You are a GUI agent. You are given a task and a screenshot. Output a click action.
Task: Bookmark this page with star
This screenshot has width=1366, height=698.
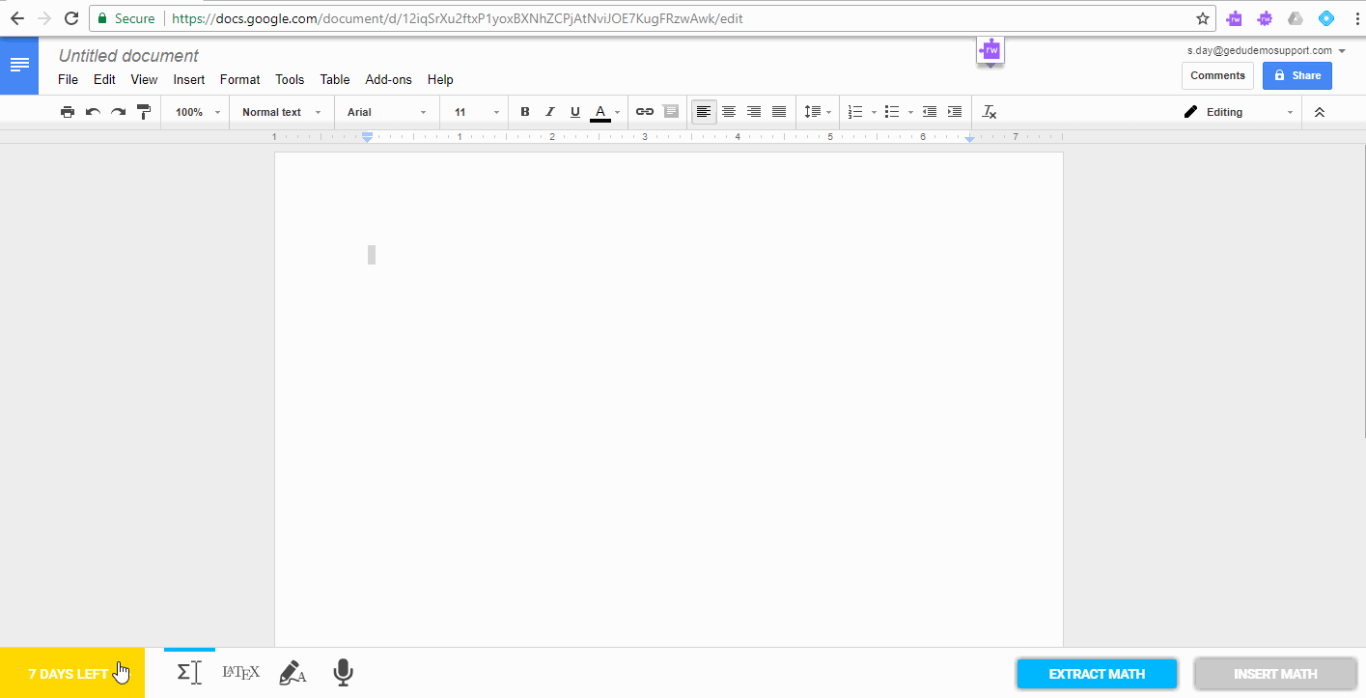click(x=1202, y=18)
